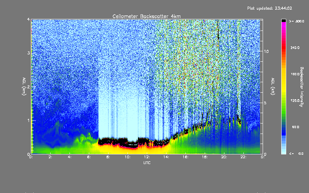This screenshot has width=309, height=193.
Task: Click the "2" tick on the km axis
Action: pyautogui.click(x=29, y=87)
